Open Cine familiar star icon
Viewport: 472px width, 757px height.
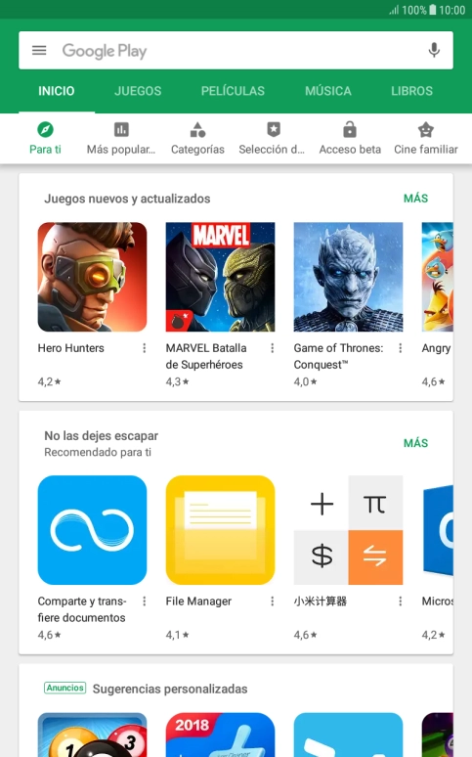point(426,129)
